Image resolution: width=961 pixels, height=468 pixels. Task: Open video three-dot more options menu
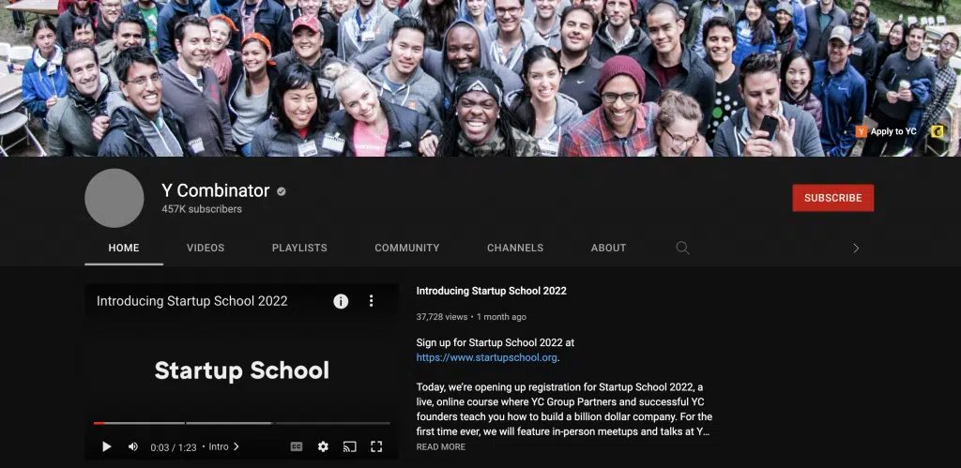[x=371, y=301]
